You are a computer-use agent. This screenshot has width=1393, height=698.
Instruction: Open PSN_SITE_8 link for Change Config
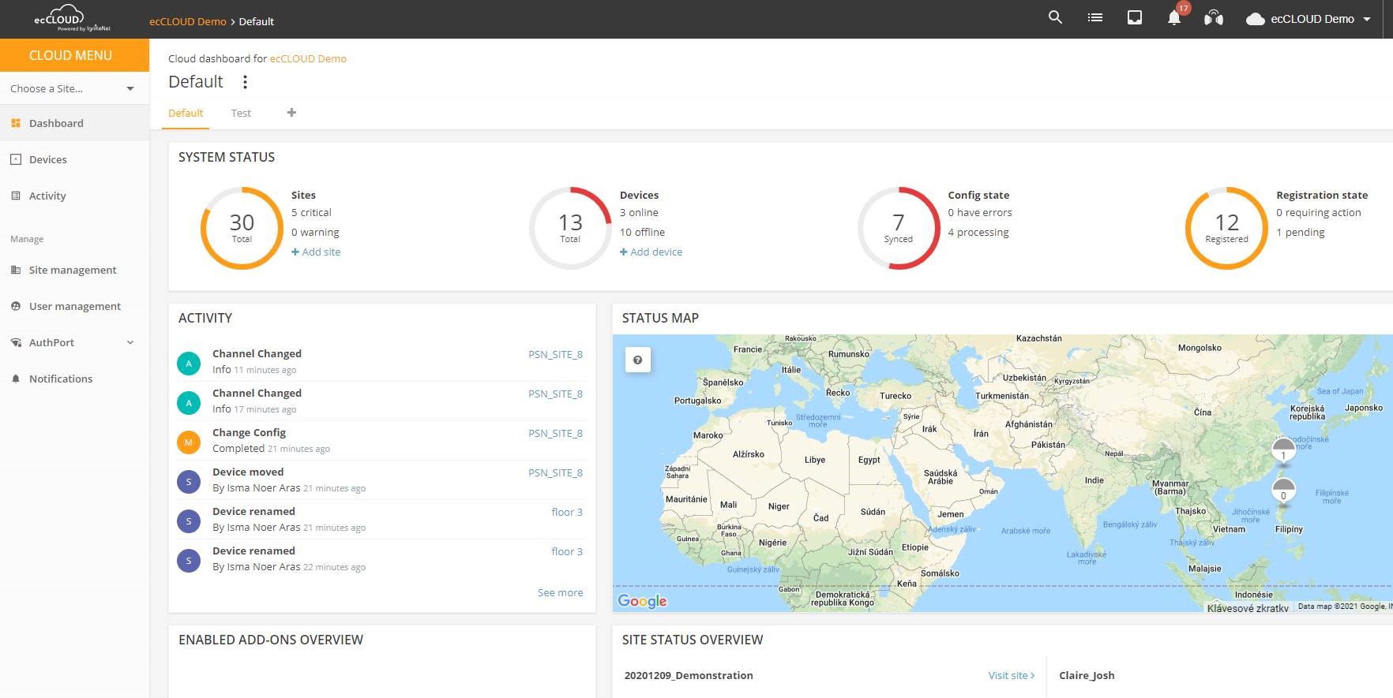(x=555, y=433)
